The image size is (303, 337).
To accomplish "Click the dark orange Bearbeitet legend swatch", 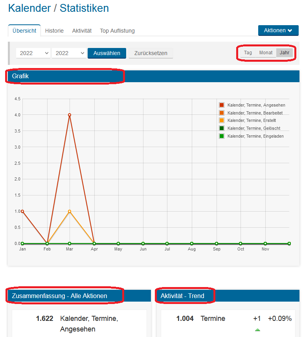I will pos(222,113).
